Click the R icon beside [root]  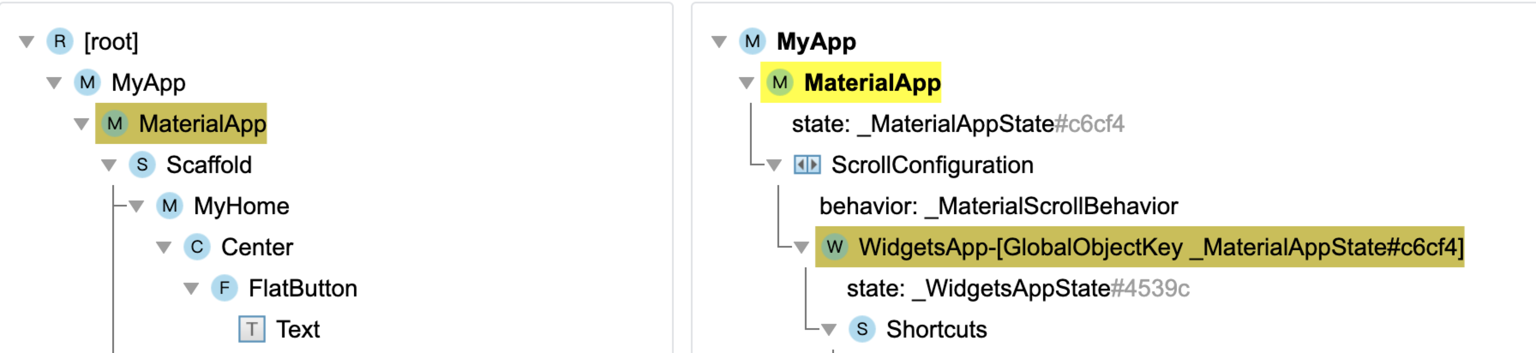(x=59, y=42)
